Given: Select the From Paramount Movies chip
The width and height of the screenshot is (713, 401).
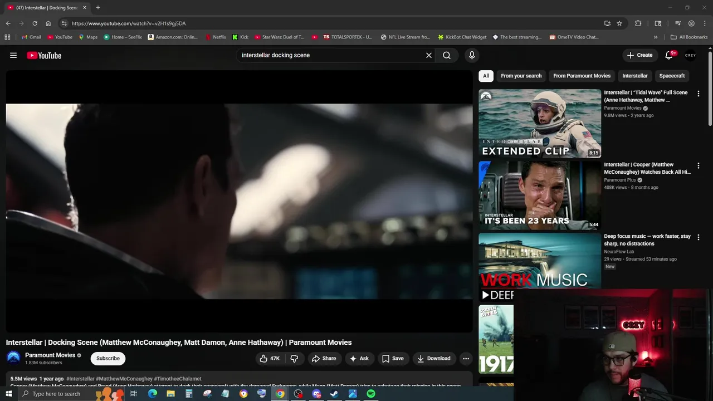Looking at the screenshot, I should click(582, 76).
